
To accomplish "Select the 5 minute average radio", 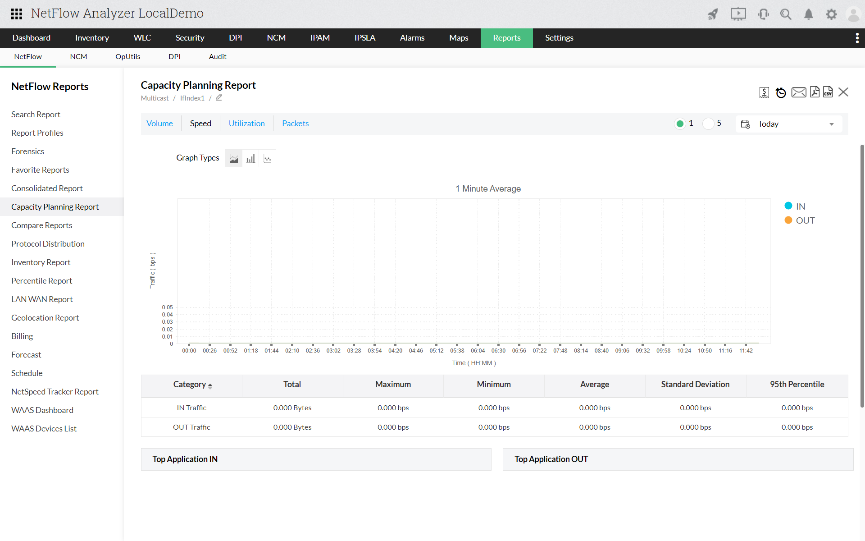I will point(708,124).
